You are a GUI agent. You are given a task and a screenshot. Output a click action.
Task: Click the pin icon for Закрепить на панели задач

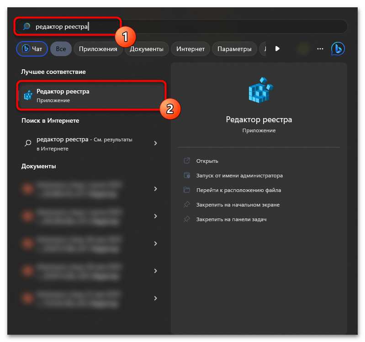(x=187, y=219)
